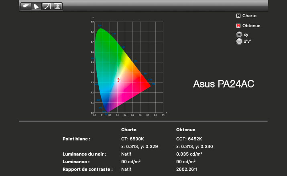Click the Obtenue legend label at top right
287x176 pixels.
point(251,26)
